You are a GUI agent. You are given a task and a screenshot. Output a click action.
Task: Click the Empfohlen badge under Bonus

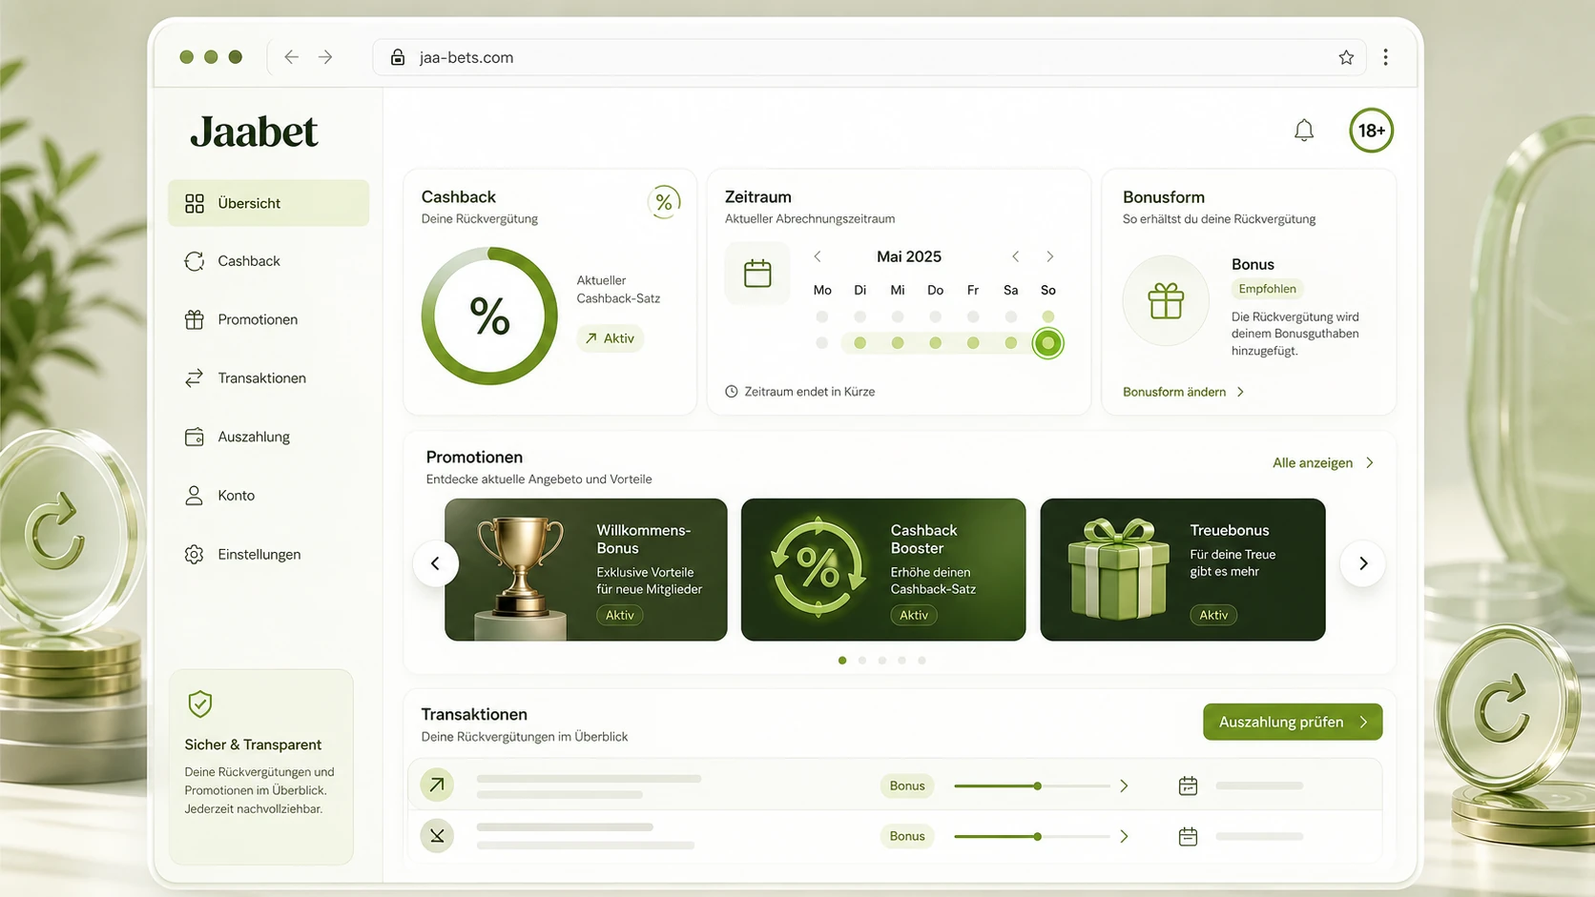coord(1267,289)
